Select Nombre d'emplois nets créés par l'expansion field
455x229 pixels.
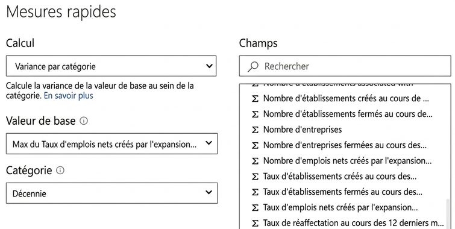point(347,161)
